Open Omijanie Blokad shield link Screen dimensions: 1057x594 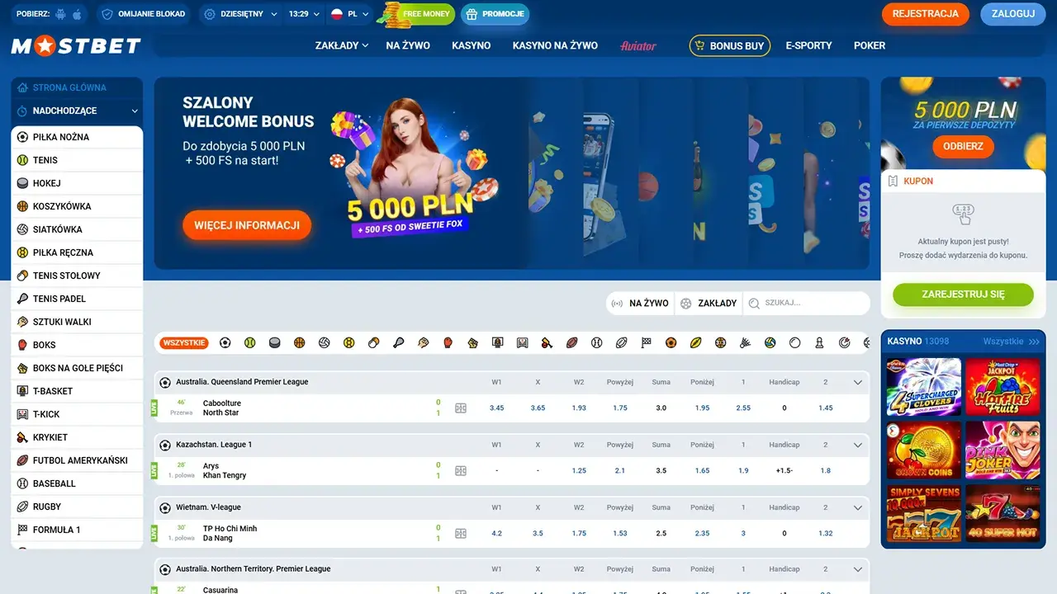(x=145, y=14)
